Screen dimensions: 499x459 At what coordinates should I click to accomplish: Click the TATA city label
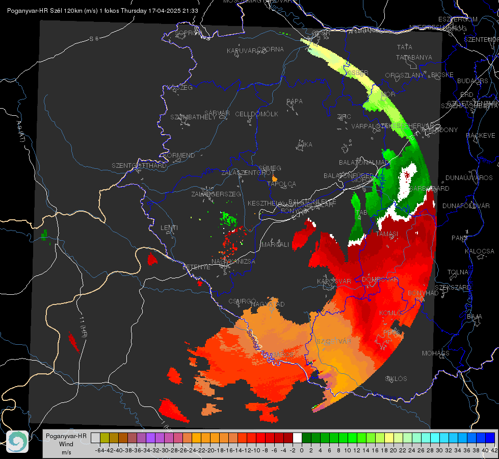405,47
